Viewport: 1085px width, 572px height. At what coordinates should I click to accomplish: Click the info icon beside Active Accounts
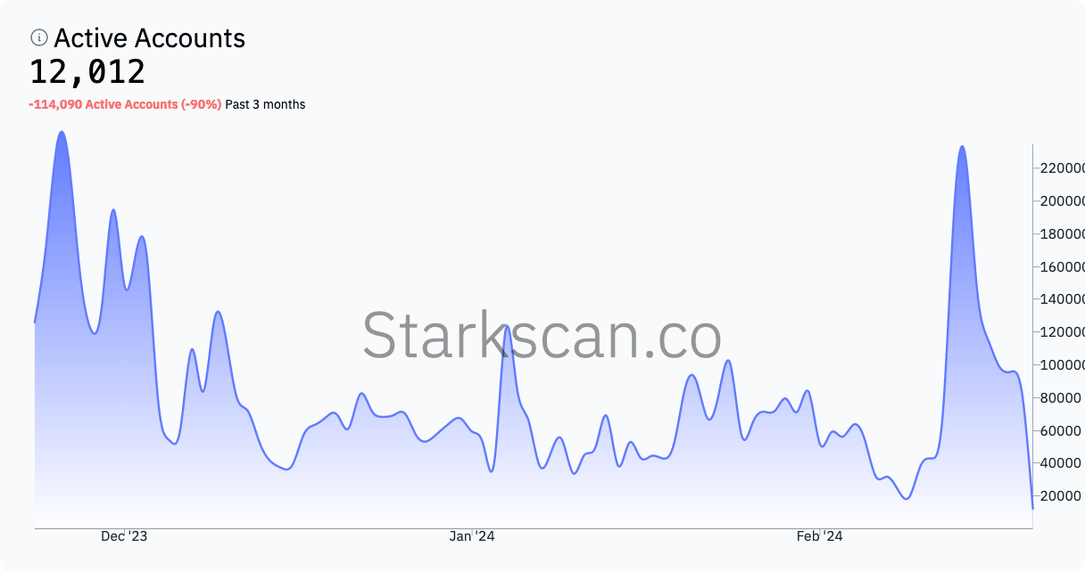tap(38, 37)
